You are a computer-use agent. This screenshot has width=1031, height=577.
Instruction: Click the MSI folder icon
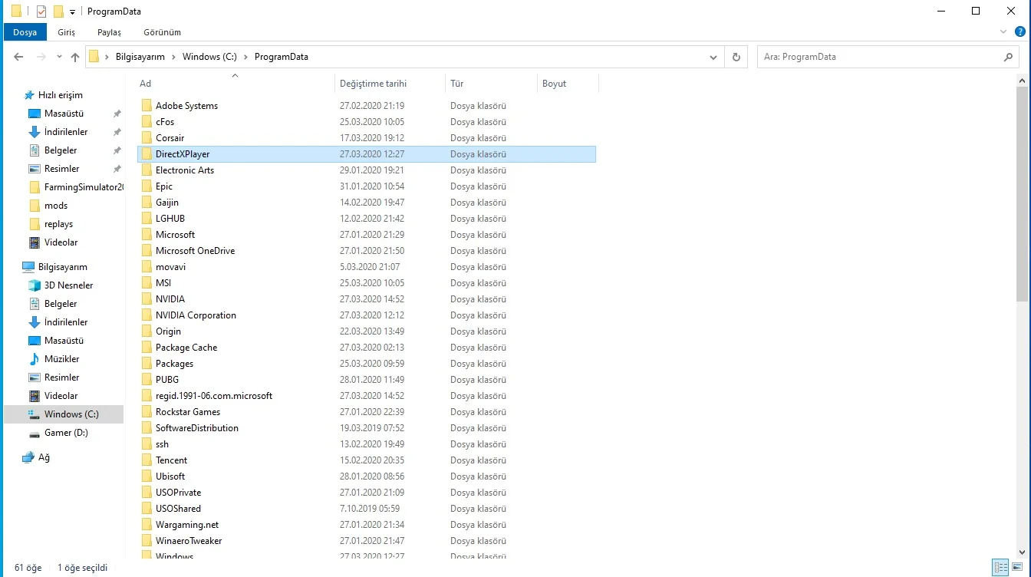point(147,283)
